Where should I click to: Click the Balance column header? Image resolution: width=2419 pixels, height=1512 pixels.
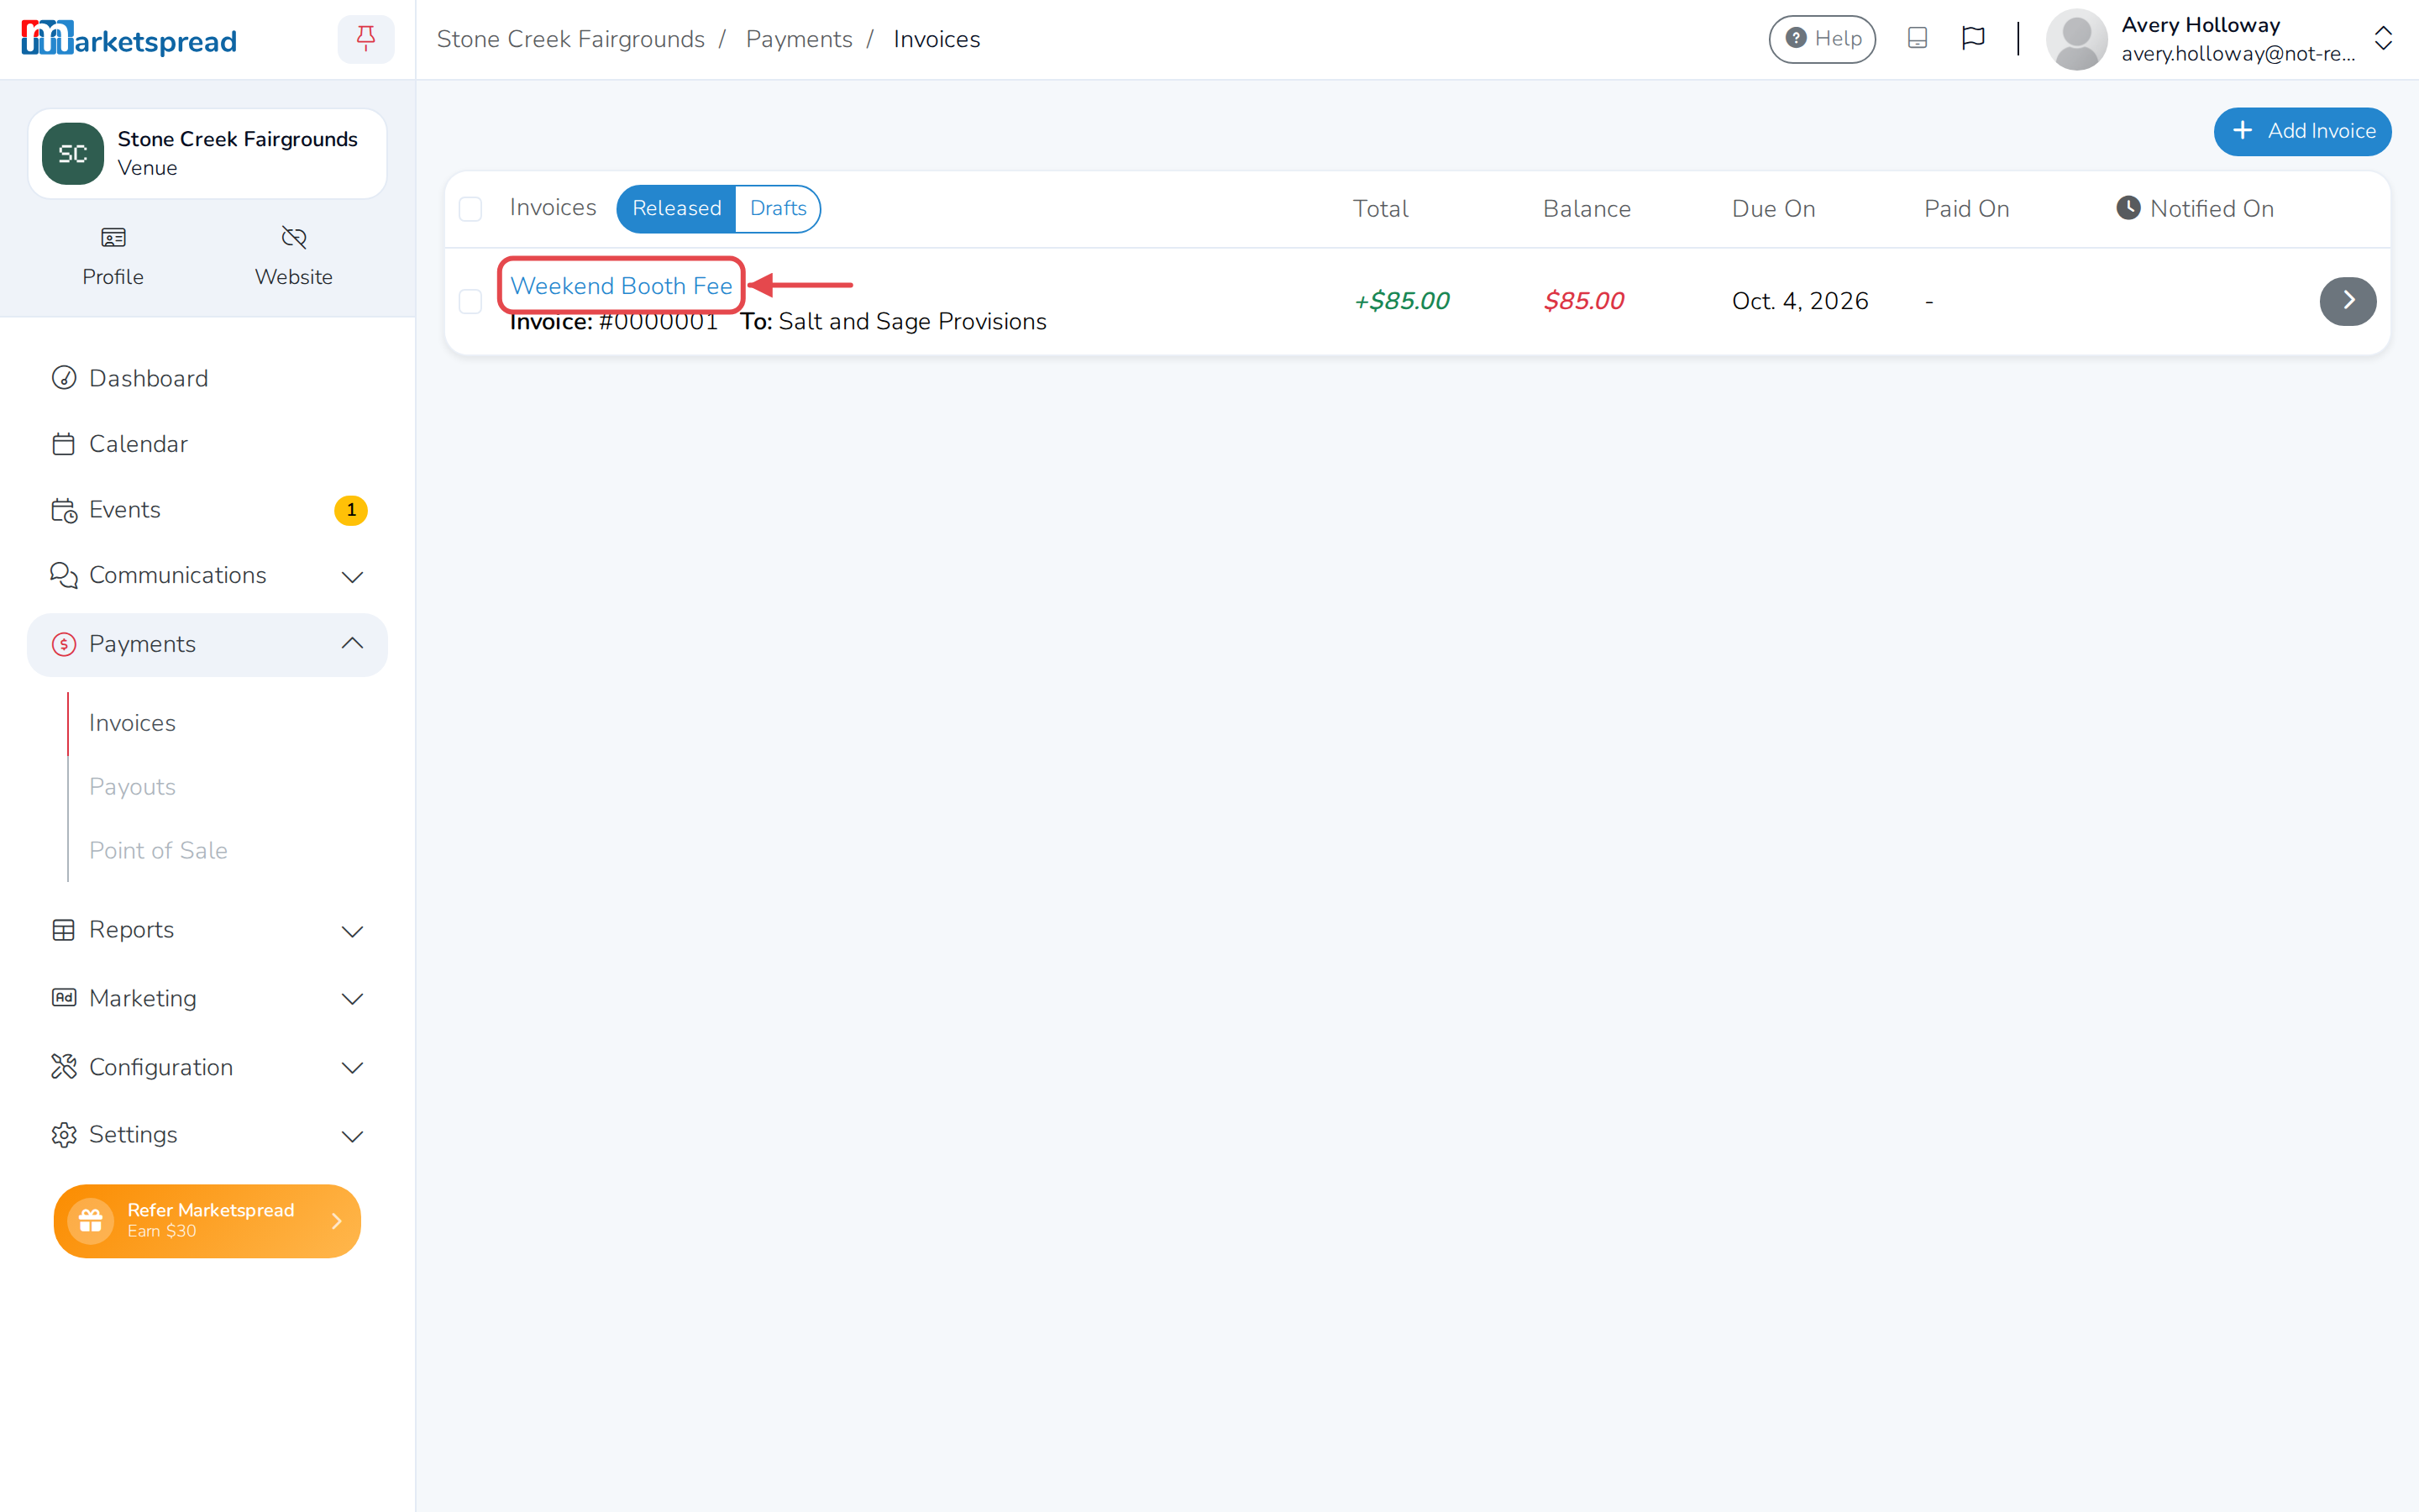(1587, 208)
